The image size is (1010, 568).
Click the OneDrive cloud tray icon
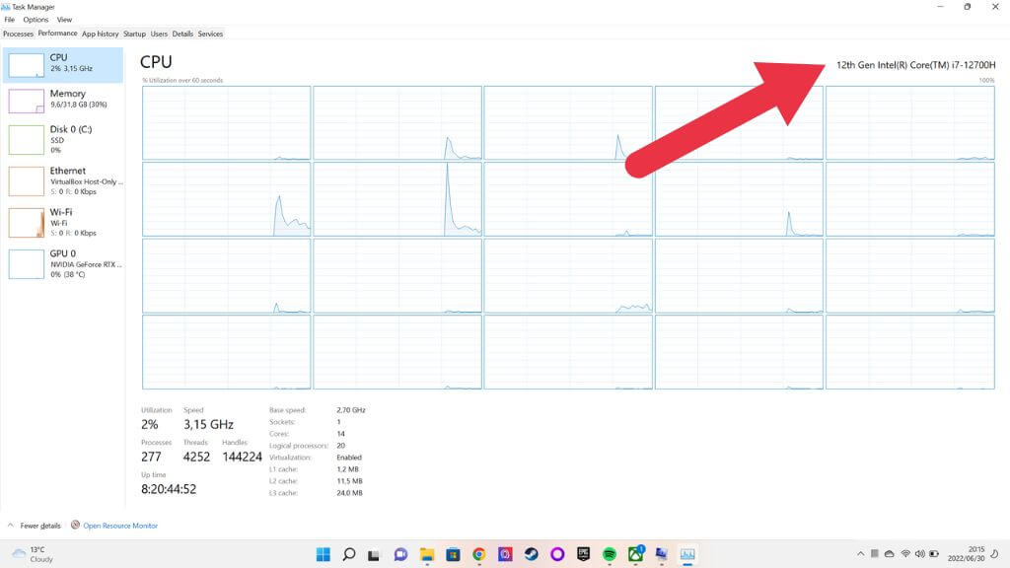pos(890,554)
